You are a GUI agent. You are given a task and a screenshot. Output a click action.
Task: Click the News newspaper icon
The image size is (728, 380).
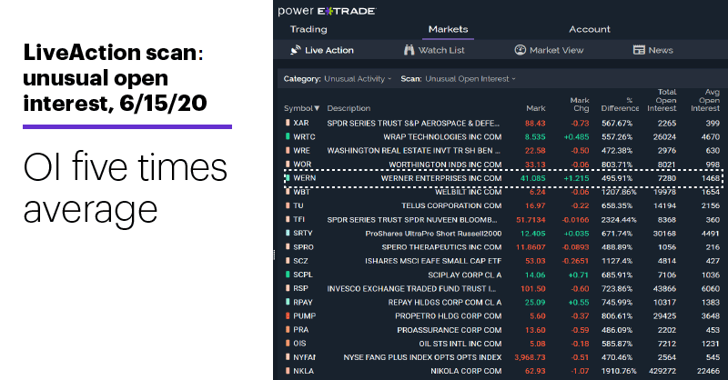coord(639,50)
